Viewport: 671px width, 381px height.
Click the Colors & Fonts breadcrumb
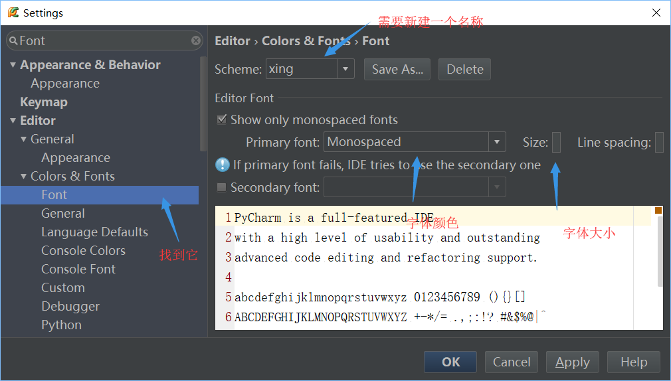306,41
